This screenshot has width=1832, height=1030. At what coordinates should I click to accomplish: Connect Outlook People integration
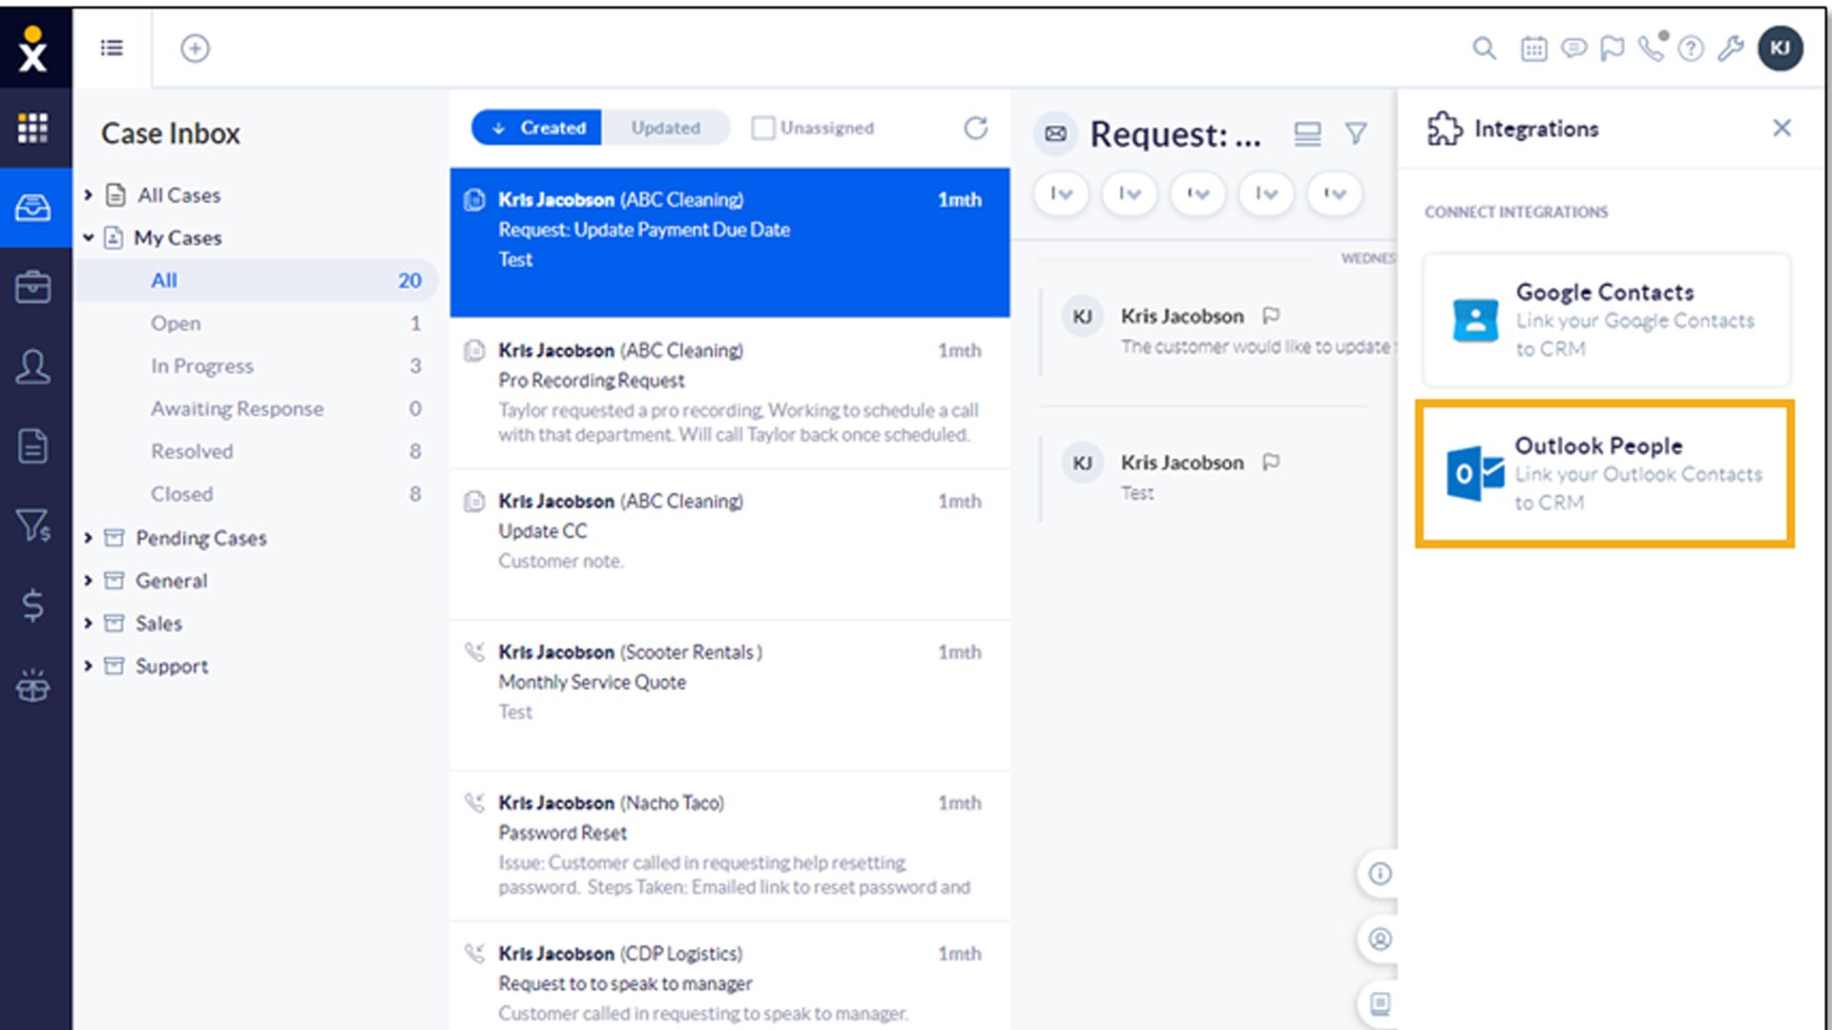pyautogui.click(x=1605, y=474)
